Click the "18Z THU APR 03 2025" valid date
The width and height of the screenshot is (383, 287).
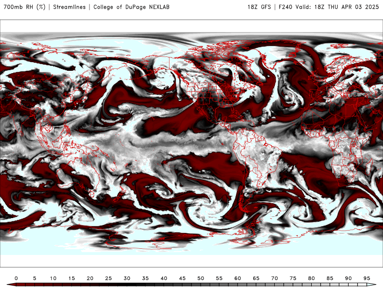[347, 7]
